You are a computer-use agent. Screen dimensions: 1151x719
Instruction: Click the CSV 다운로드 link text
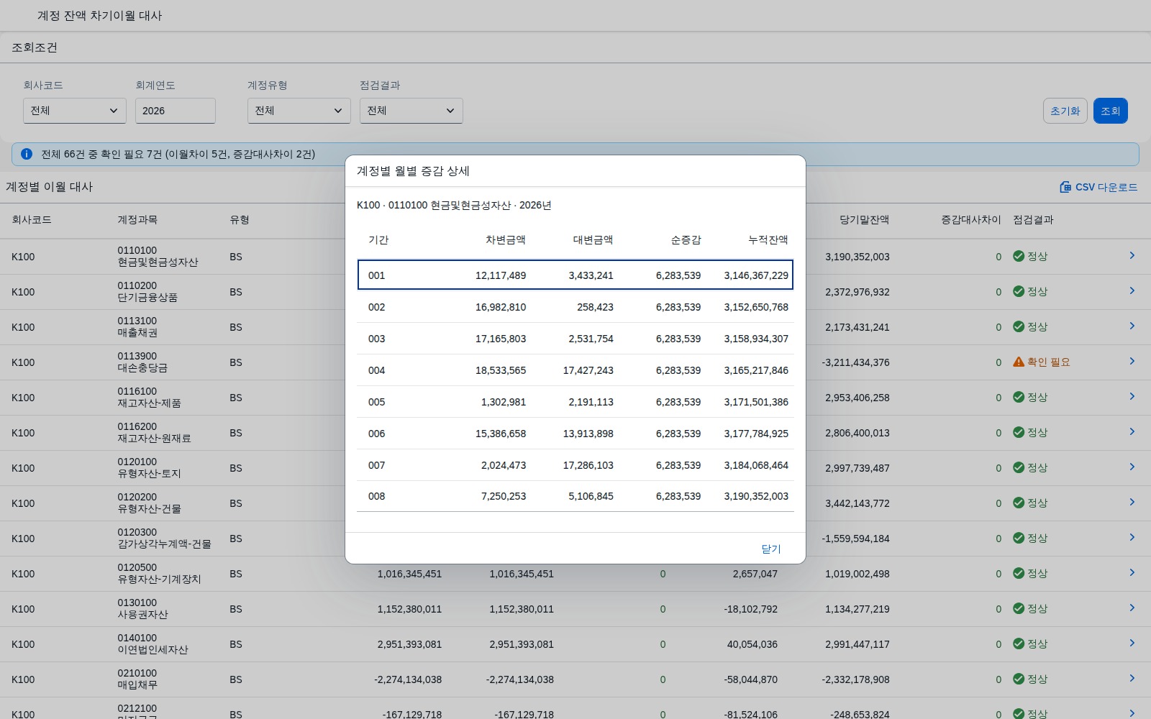tap(1106, 187)
